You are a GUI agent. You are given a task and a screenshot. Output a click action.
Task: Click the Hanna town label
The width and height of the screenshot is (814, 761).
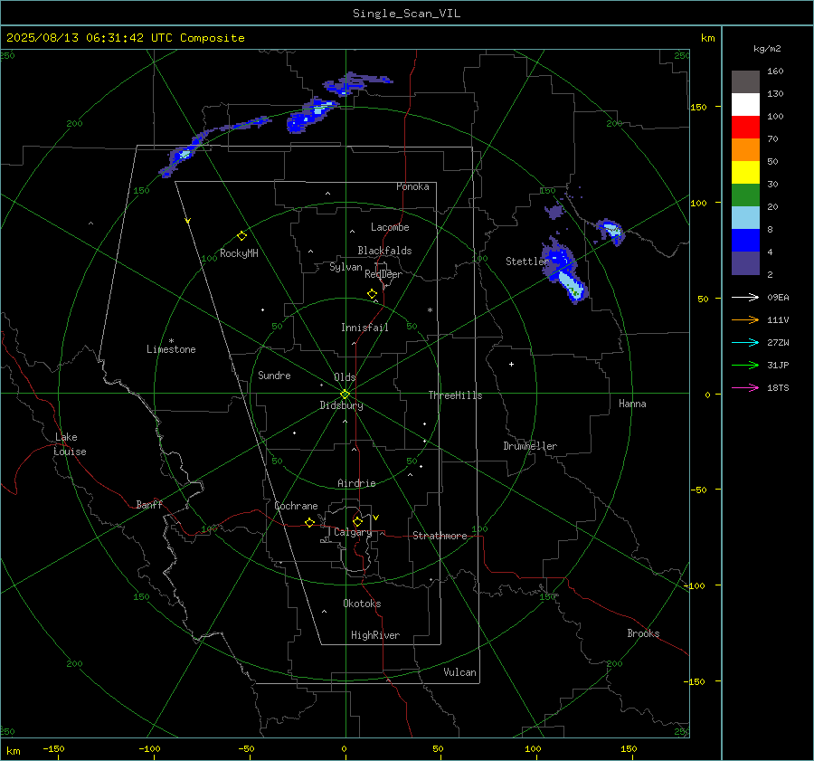pos(632,404)
